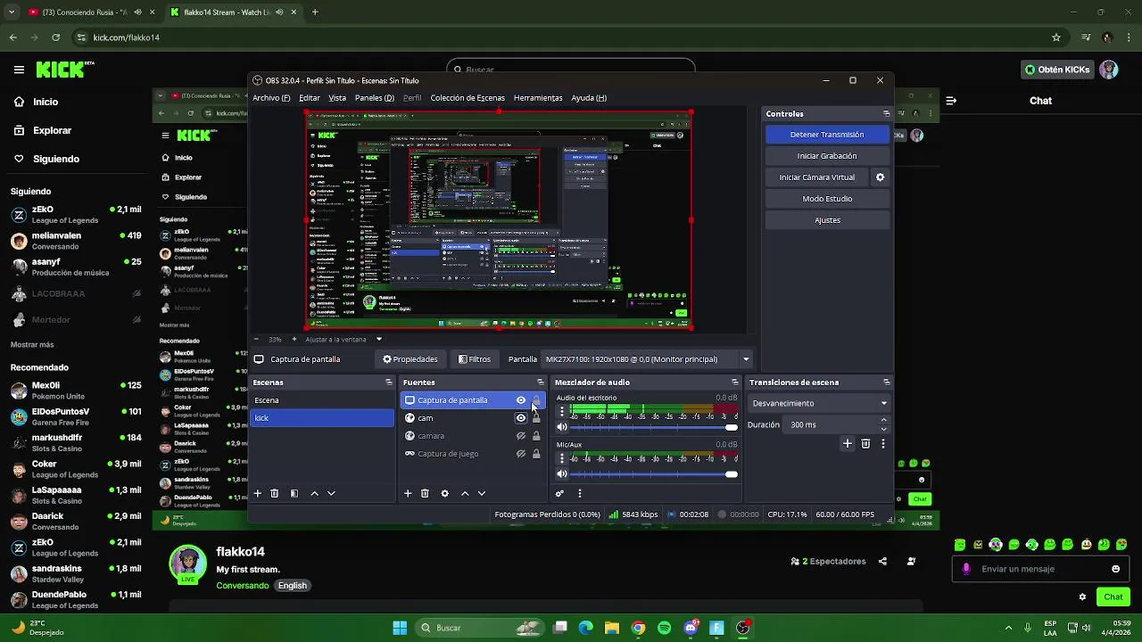Viewport: 1142px width, 642px height.
Task: Share the flakko14 stream via share icon
Action: coord(882,562)
